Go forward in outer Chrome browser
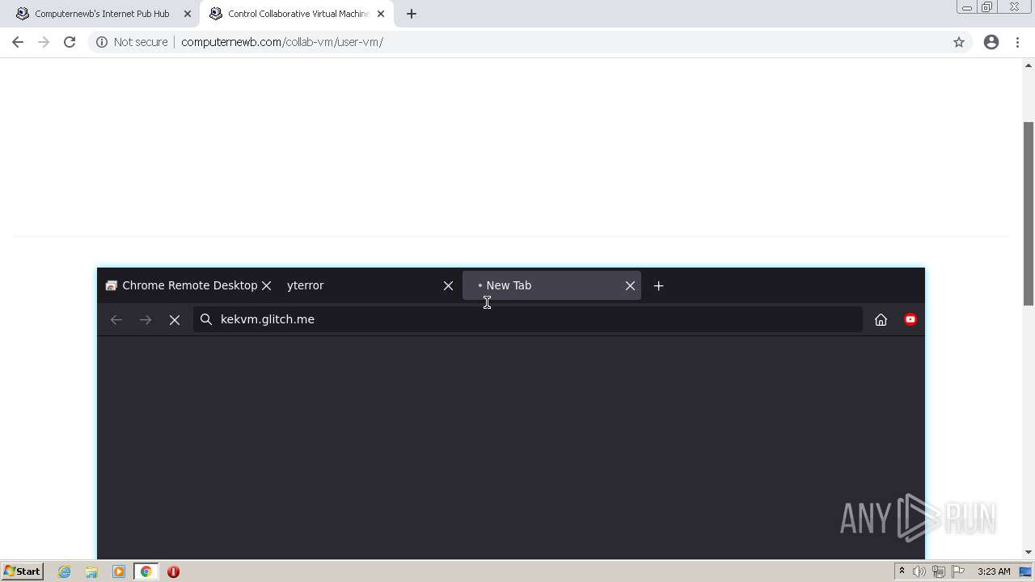Image resolution: width=1035 pixels, height=582 pixels. pos(44,42)
